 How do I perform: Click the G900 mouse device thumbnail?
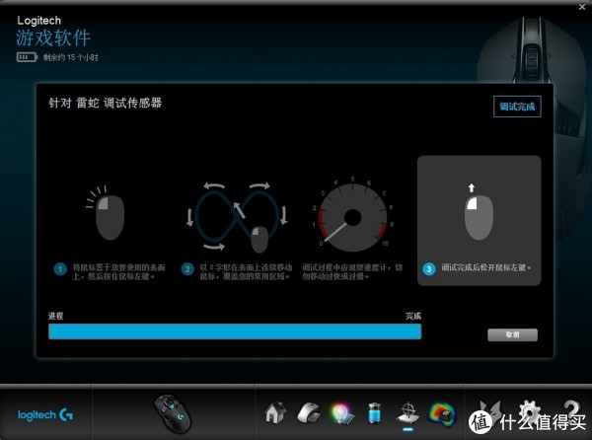(173, 413)
